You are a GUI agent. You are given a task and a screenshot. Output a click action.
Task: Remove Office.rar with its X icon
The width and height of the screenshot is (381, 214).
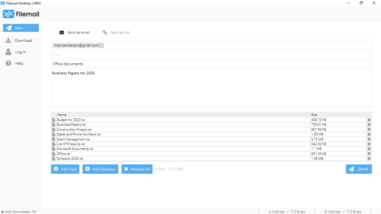(x=369, y=154)
